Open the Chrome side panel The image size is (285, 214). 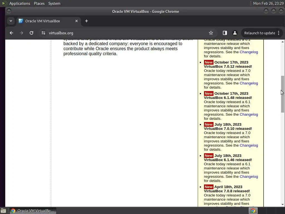point(225,33)
